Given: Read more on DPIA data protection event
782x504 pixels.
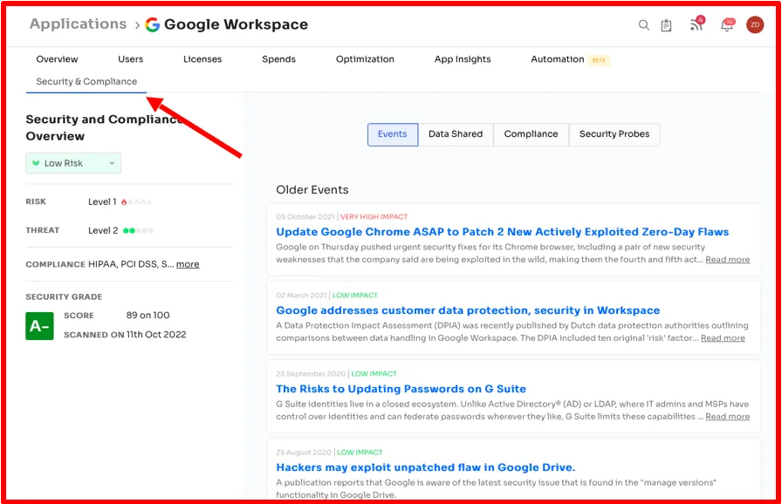Looking at the screenshot, I should 723,338.
